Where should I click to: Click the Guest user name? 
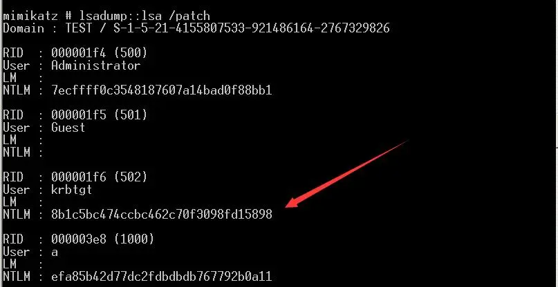68,128
